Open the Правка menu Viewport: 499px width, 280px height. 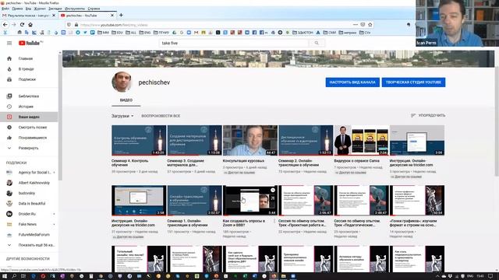coord(17,9)
